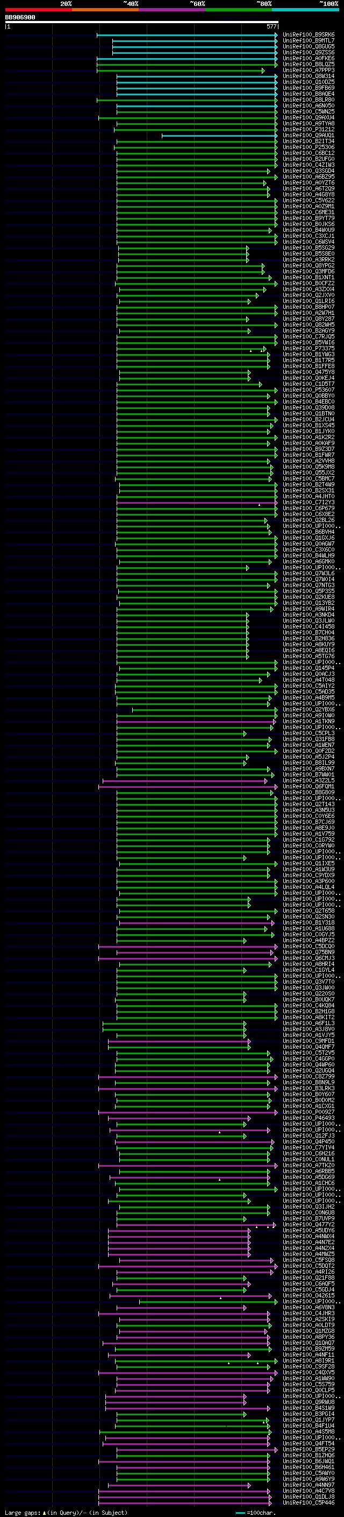Click cyan alignment bar for UniRef100_Q9AUQ1
The image size is (344, 1517).
point(219,136)
